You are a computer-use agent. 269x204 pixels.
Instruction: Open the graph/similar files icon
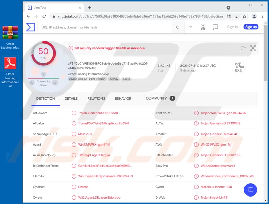coord(253,48)
